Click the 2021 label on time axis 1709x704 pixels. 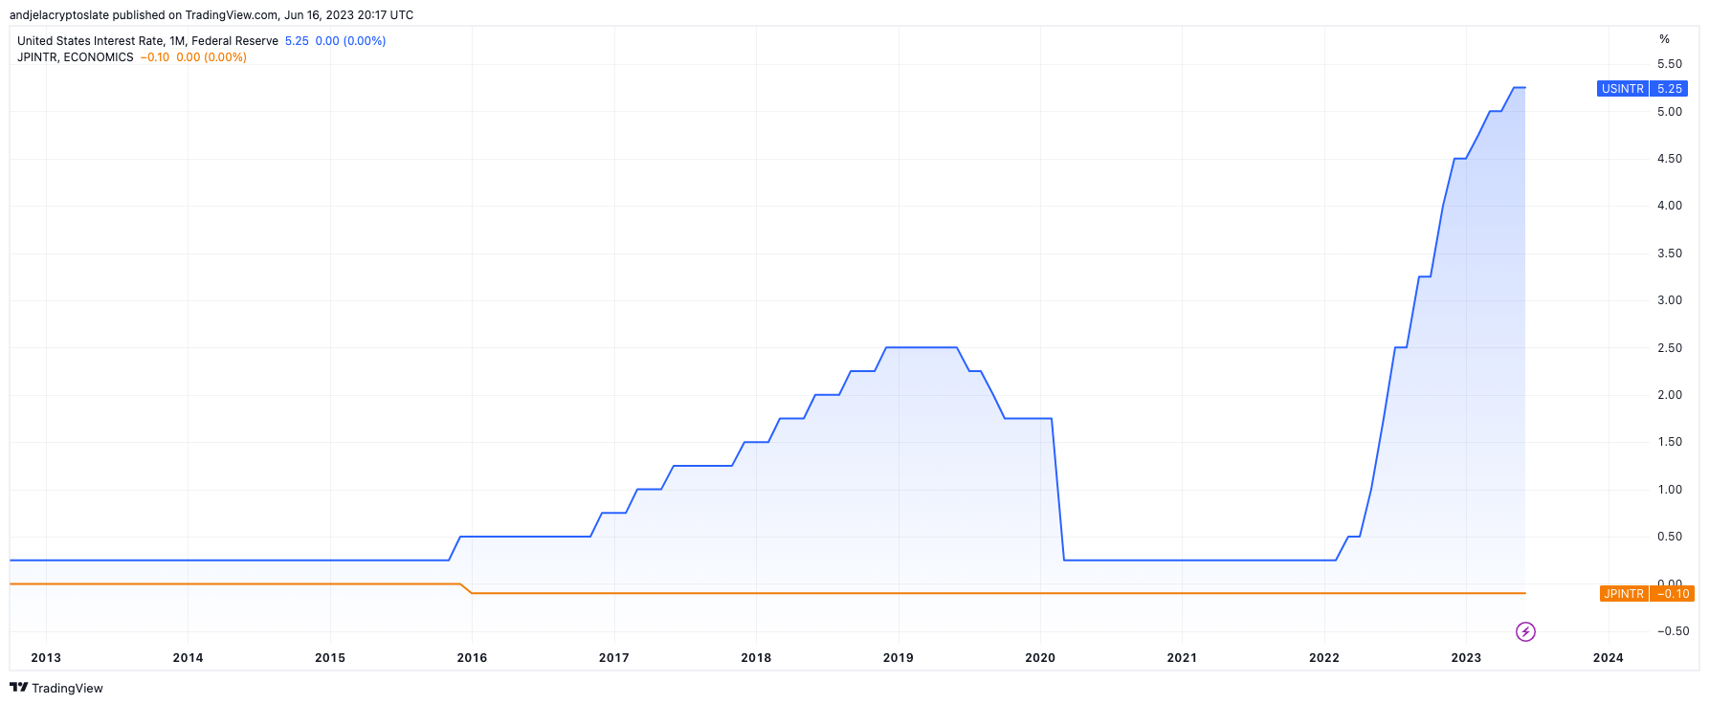point(1182,658)
